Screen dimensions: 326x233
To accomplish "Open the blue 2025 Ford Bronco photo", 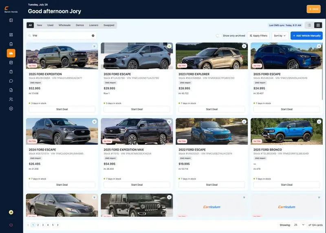I will (286, 131).
